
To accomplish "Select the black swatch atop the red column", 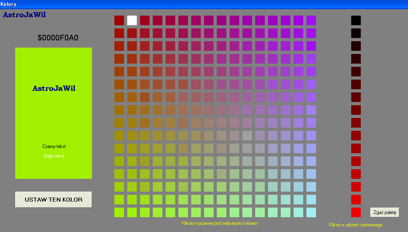I will 356,20.
